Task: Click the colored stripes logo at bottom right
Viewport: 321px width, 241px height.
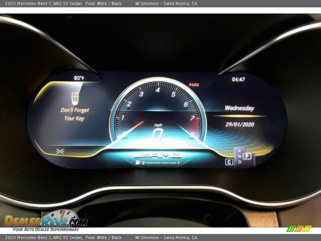Action: tap(299, 229)
